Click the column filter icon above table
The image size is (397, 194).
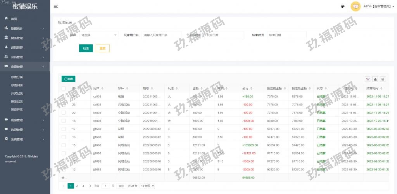(x=368, y=79)
